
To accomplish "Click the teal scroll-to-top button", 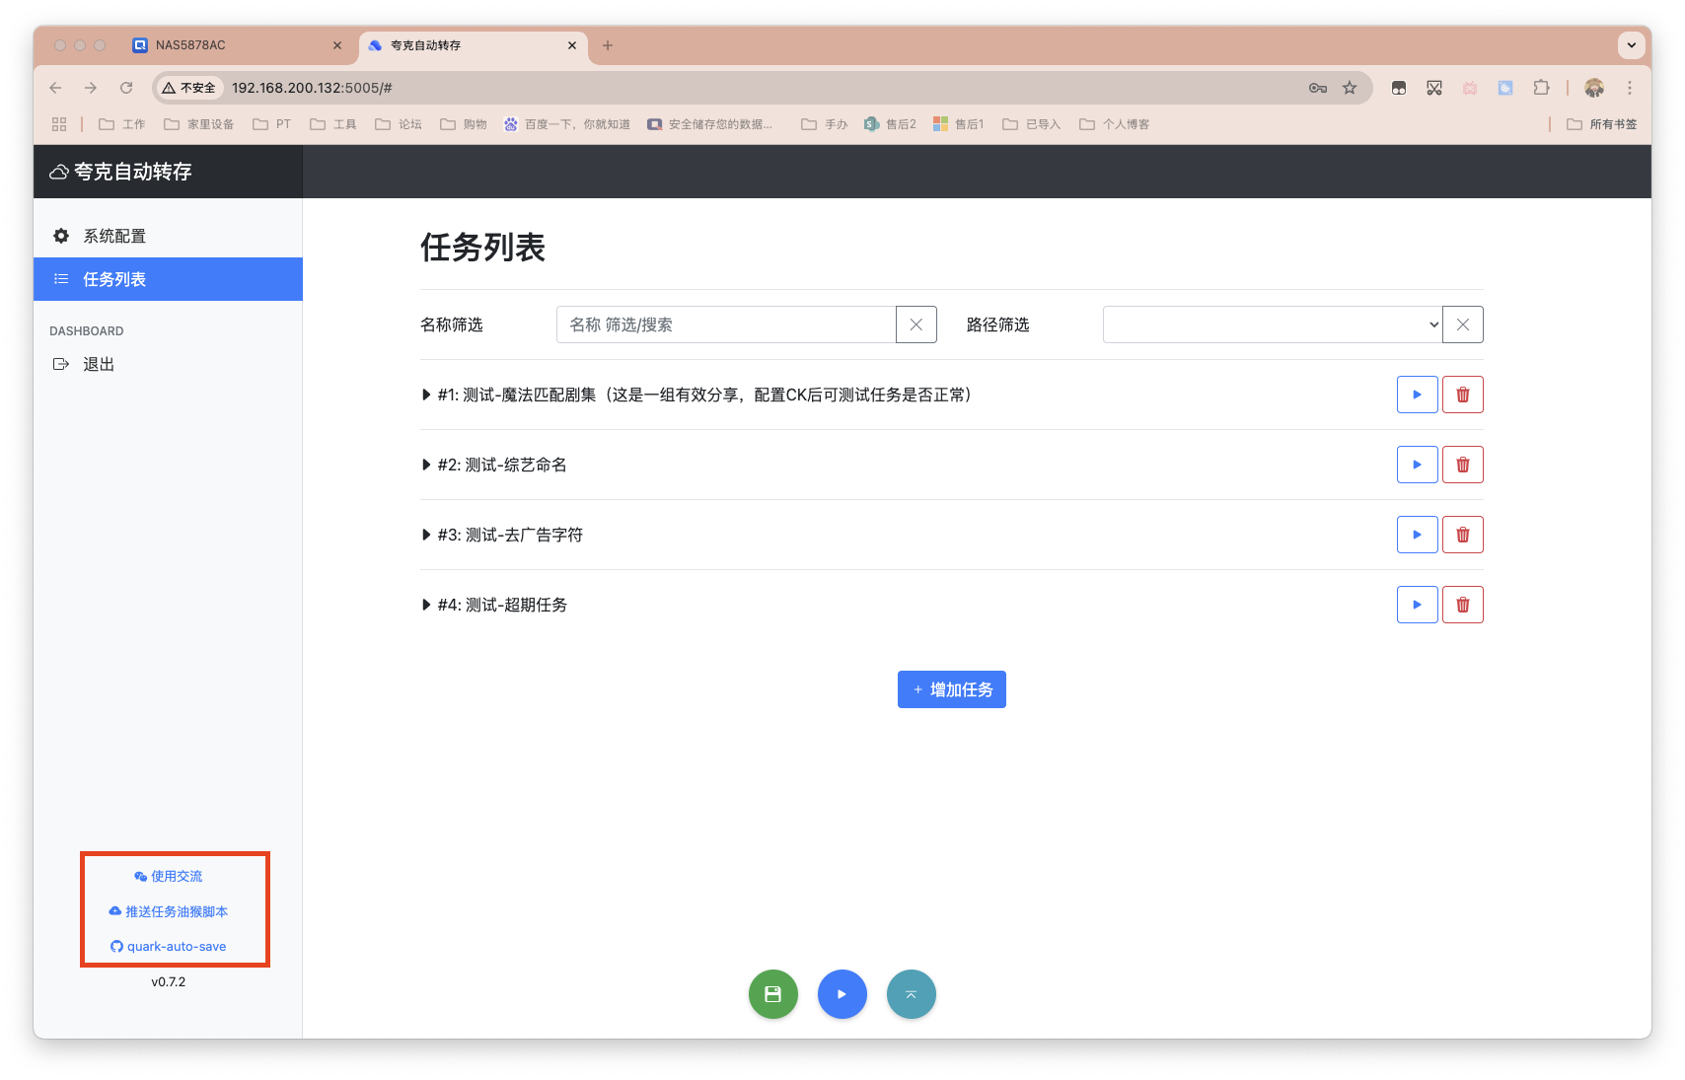I will pos(911,993).
